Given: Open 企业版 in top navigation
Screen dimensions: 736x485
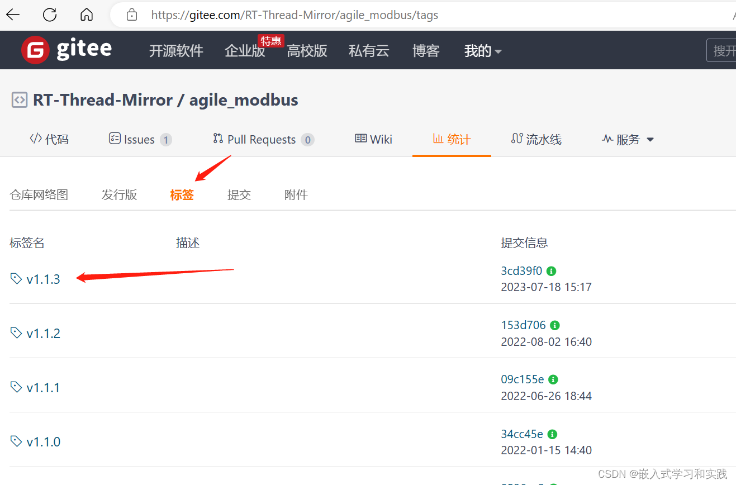Looking at the screenshot, I should click(245, 51).
